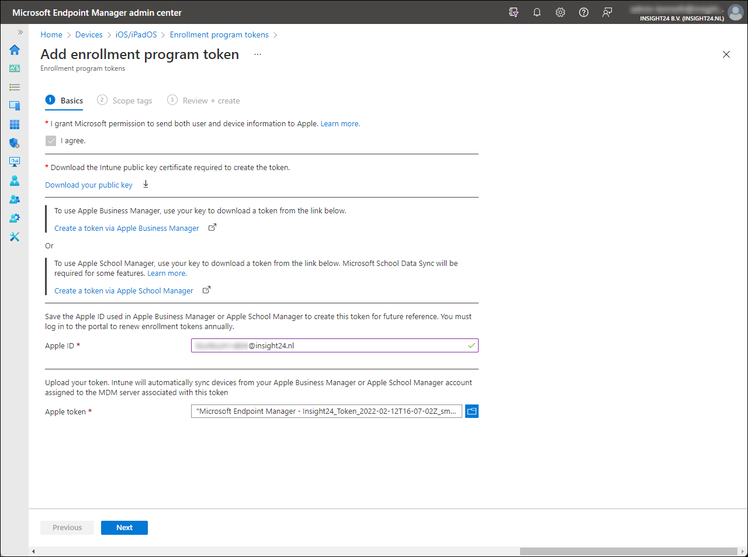This screenshot has width=748, height=557.
Task: Click the Next button
Action: tap(124, 528)
